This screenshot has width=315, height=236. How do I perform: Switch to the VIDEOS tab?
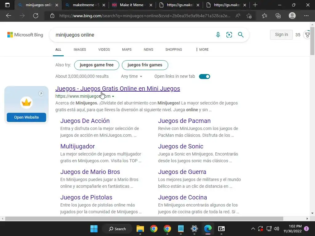[x=104, y=49]
